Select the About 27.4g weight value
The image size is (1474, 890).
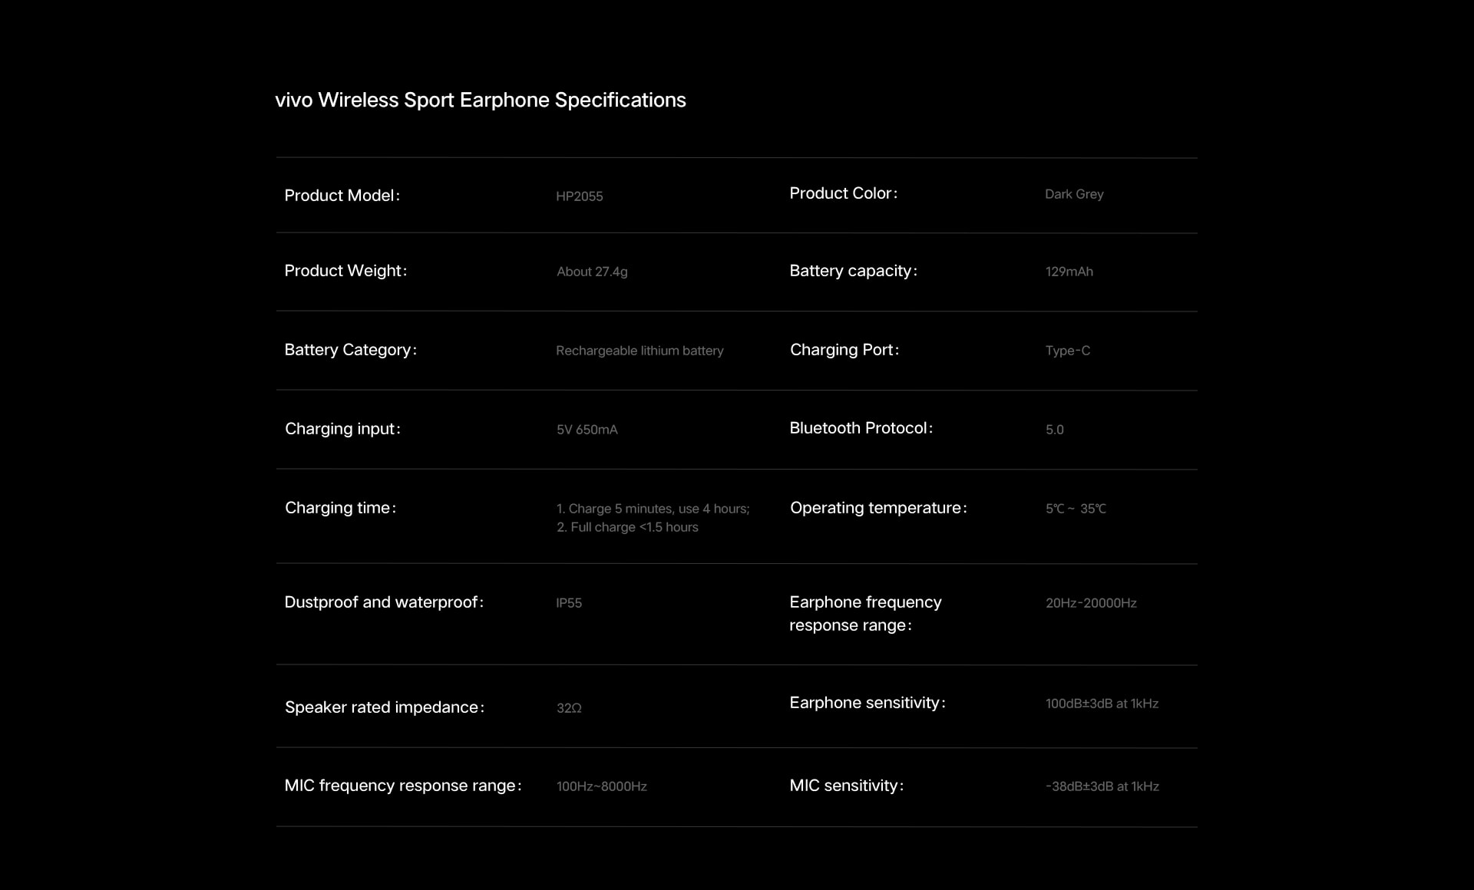click(592, 272)
